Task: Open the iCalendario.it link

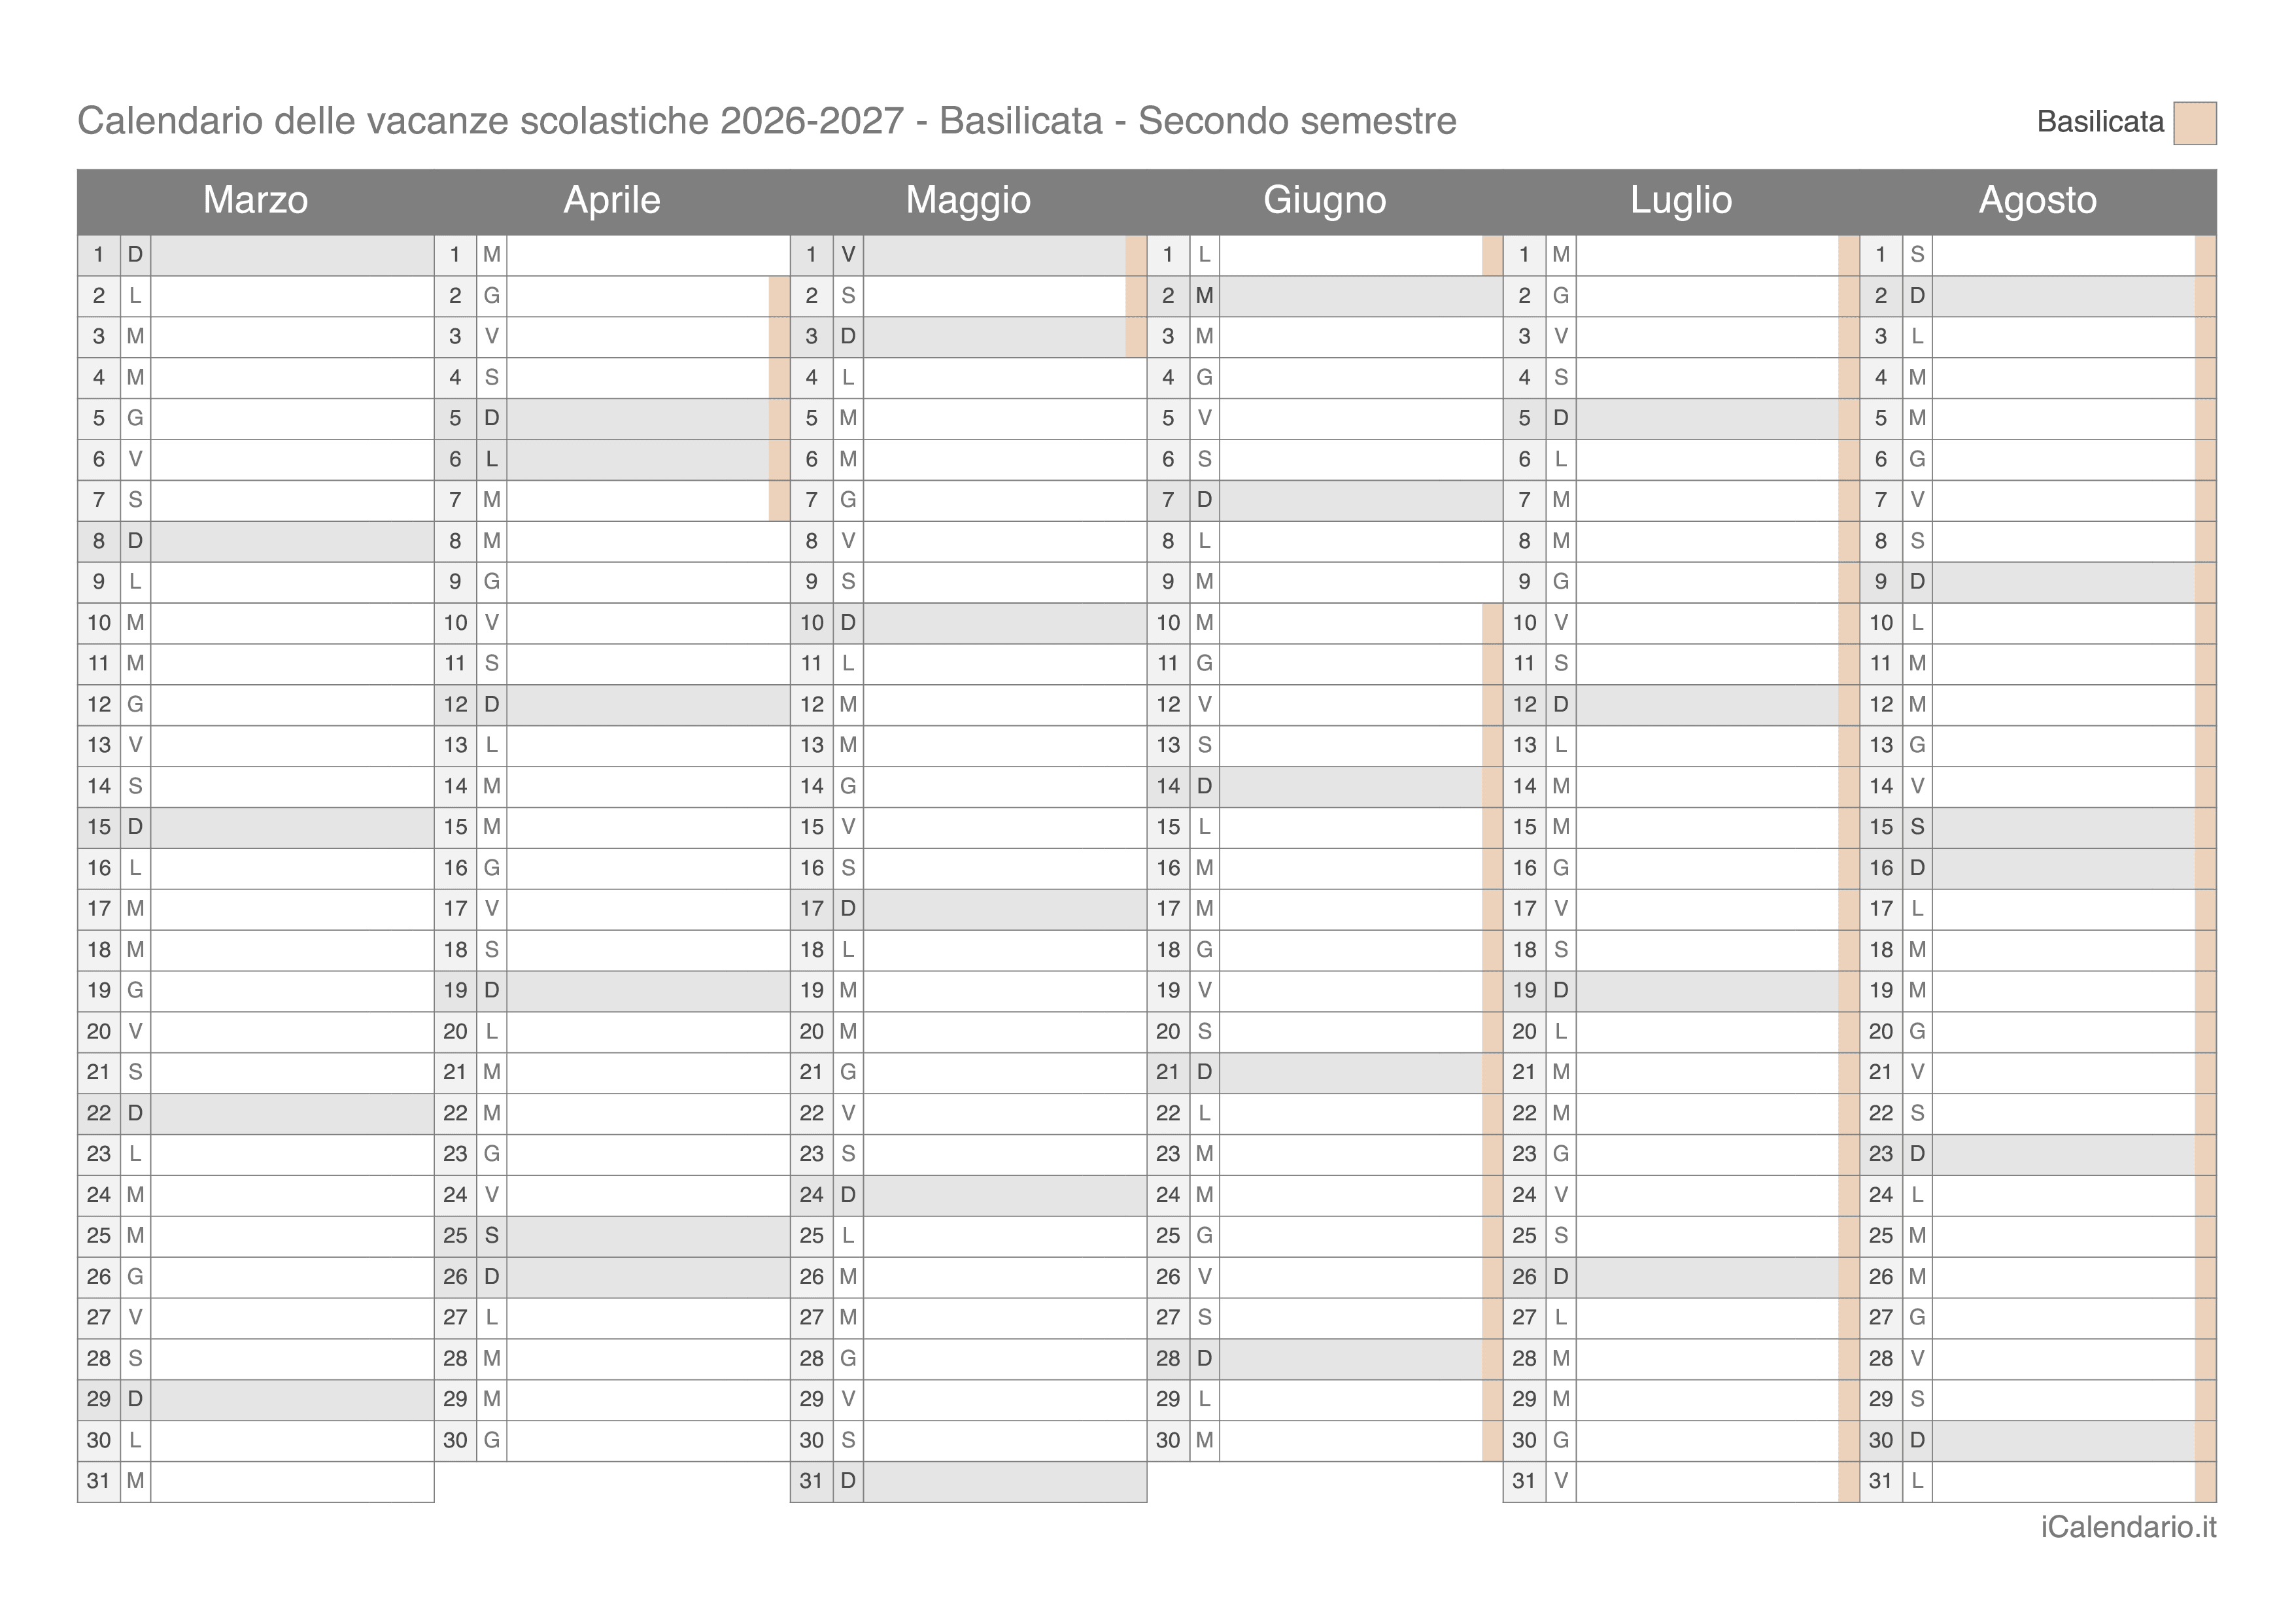Action: point(2128,1527)
